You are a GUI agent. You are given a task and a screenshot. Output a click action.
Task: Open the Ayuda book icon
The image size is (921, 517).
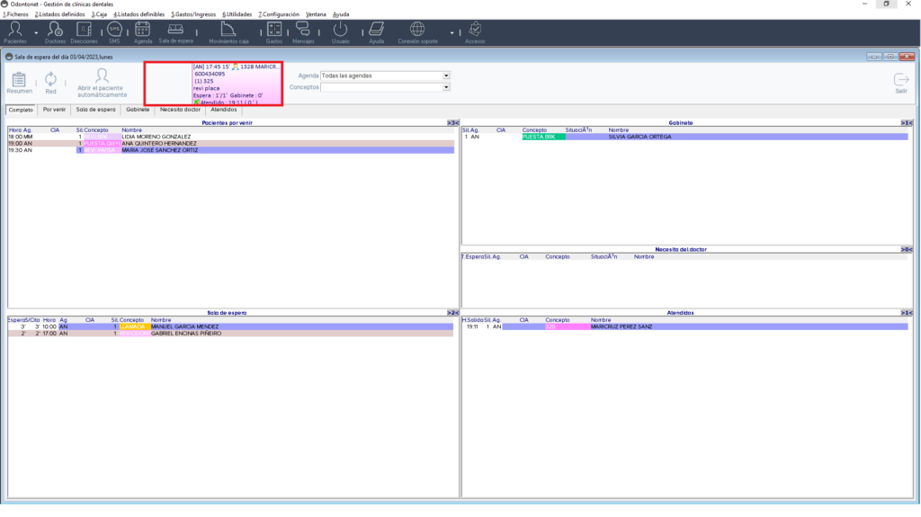pos(377,32)
